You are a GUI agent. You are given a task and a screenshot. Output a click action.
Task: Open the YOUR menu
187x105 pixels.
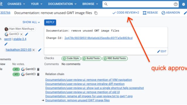pos(37,4)
